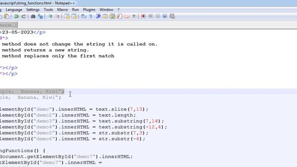Click the Paste toolbar icon

7,17
